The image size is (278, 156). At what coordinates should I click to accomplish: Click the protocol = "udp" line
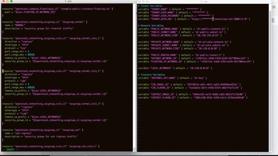(16, 81)
